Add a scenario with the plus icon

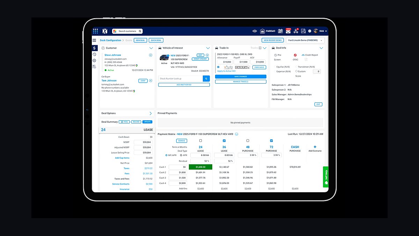click(x=315, y=147)
